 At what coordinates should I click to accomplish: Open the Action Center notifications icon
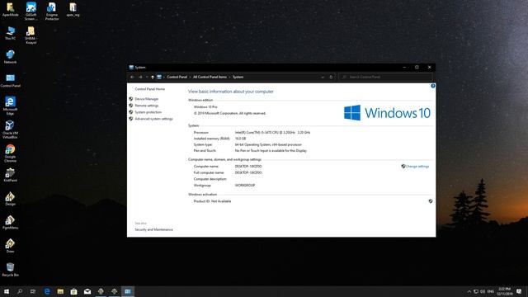[x=519, y=291]
